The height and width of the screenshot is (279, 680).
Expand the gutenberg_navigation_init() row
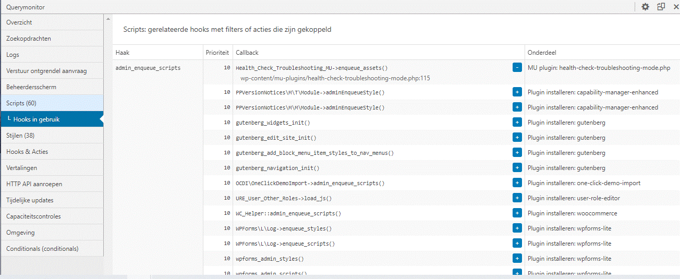click(517, 167)
